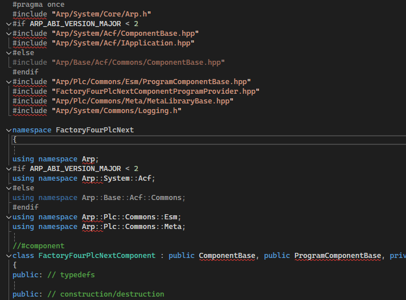Collapse the first #else preprocessor region

[x=7, y=53]
